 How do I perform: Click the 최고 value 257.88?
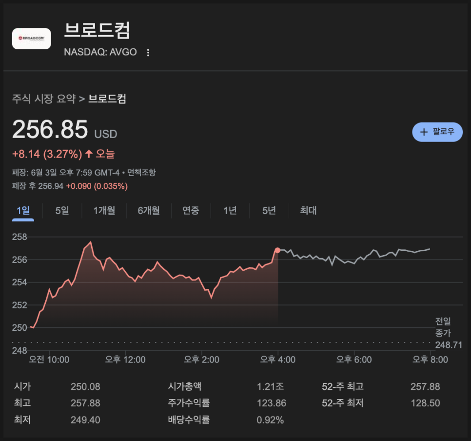[x=85, y=403]
